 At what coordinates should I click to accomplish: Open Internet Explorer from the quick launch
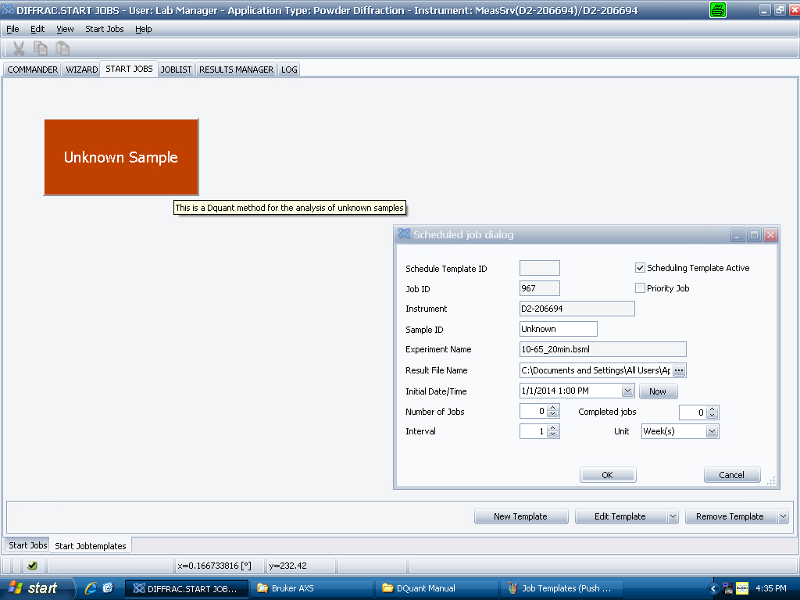[x=91, y=588]
